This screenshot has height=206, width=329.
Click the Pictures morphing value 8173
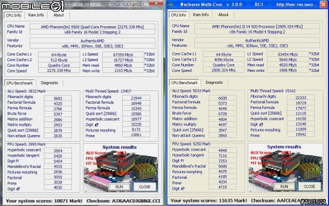(136, 129)
